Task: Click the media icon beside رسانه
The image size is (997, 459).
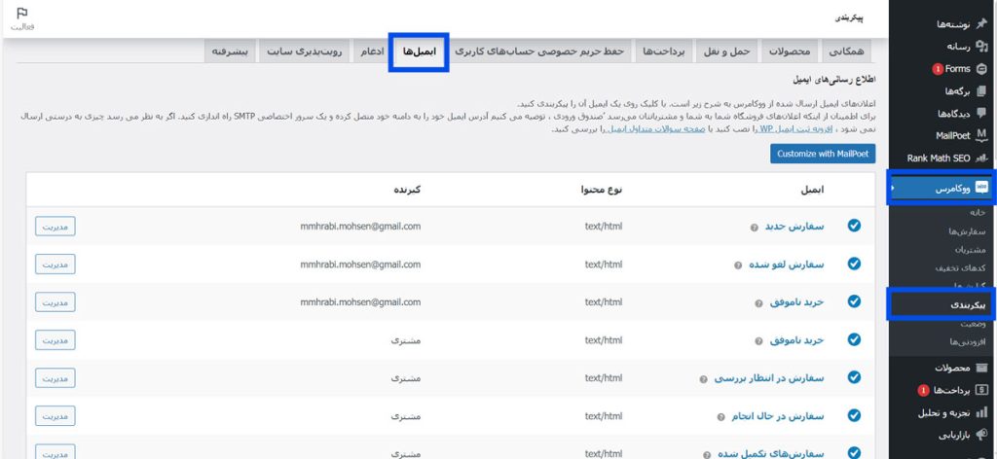Action: pyautogui.click(x=981, y=47)
